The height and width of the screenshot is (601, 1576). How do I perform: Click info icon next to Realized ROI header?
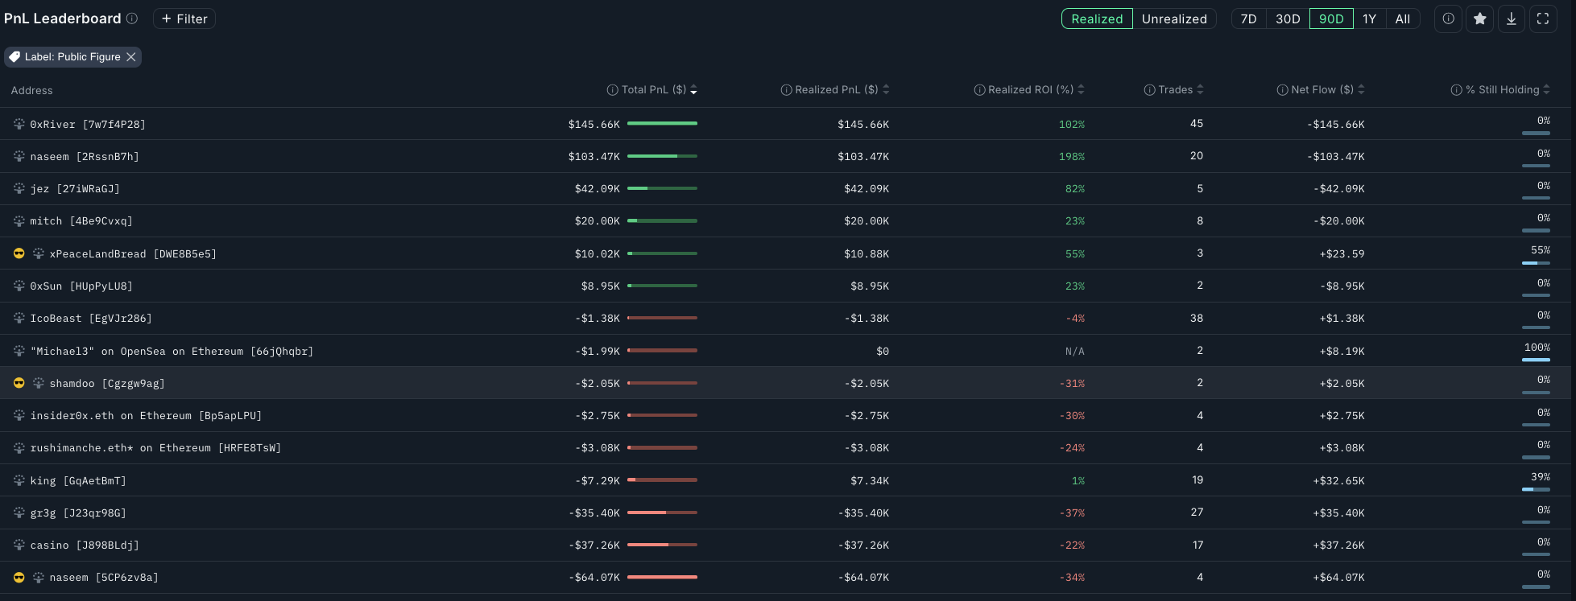979,90
